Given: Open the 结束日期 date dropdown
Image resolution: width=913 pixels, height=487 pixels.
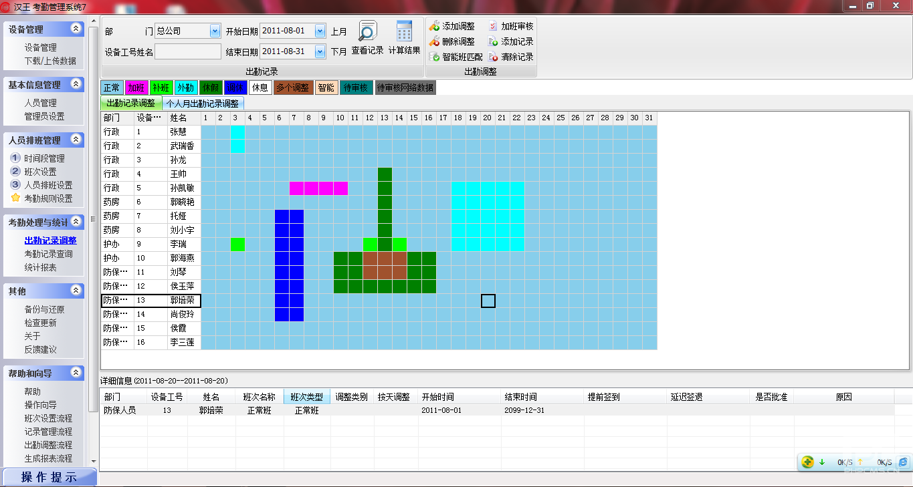Looking at the screenshot, I should pos(319,51).
